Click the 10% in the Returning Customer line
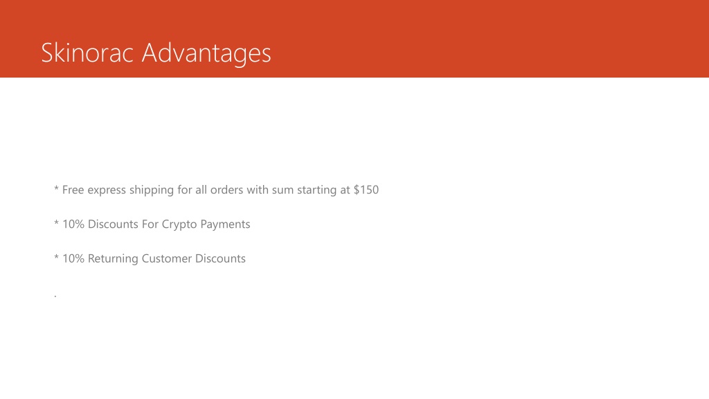Image resolution: width=709 pixels, height=399 pixels. click(73, 259)
